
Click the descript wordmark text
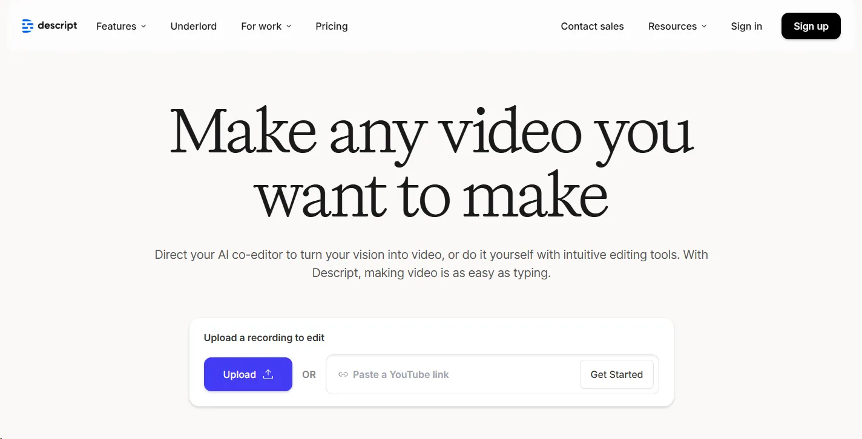coord(58,25)
